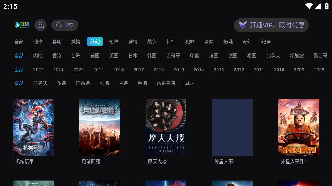Filter by 爱情 genre
332x186 pixels.
pos(76,42)
